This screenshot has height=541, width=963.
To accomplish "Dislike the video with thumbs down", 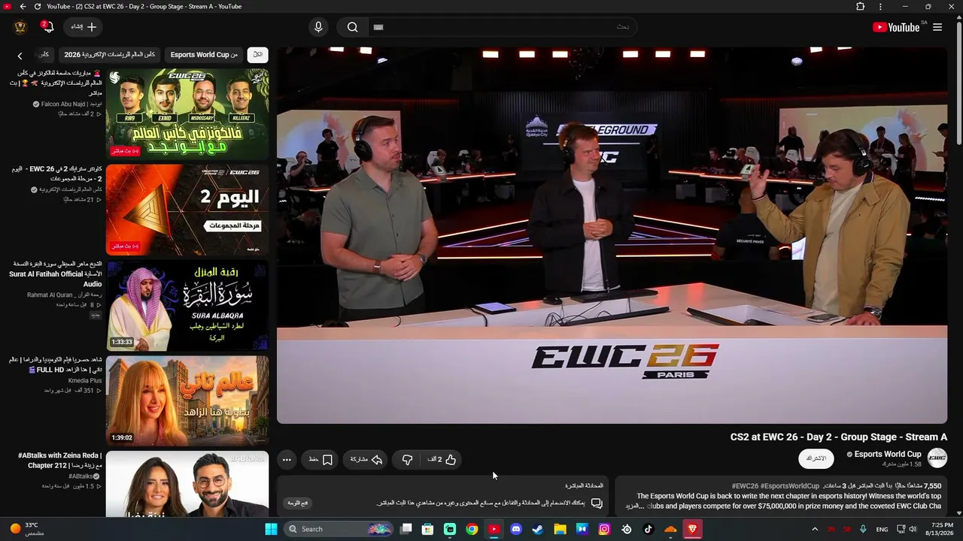I will [x=407, y=460].
